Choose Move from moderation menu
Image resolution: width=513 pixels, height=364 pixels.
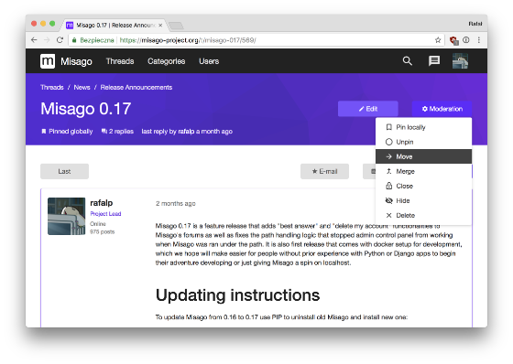(423, 156)
